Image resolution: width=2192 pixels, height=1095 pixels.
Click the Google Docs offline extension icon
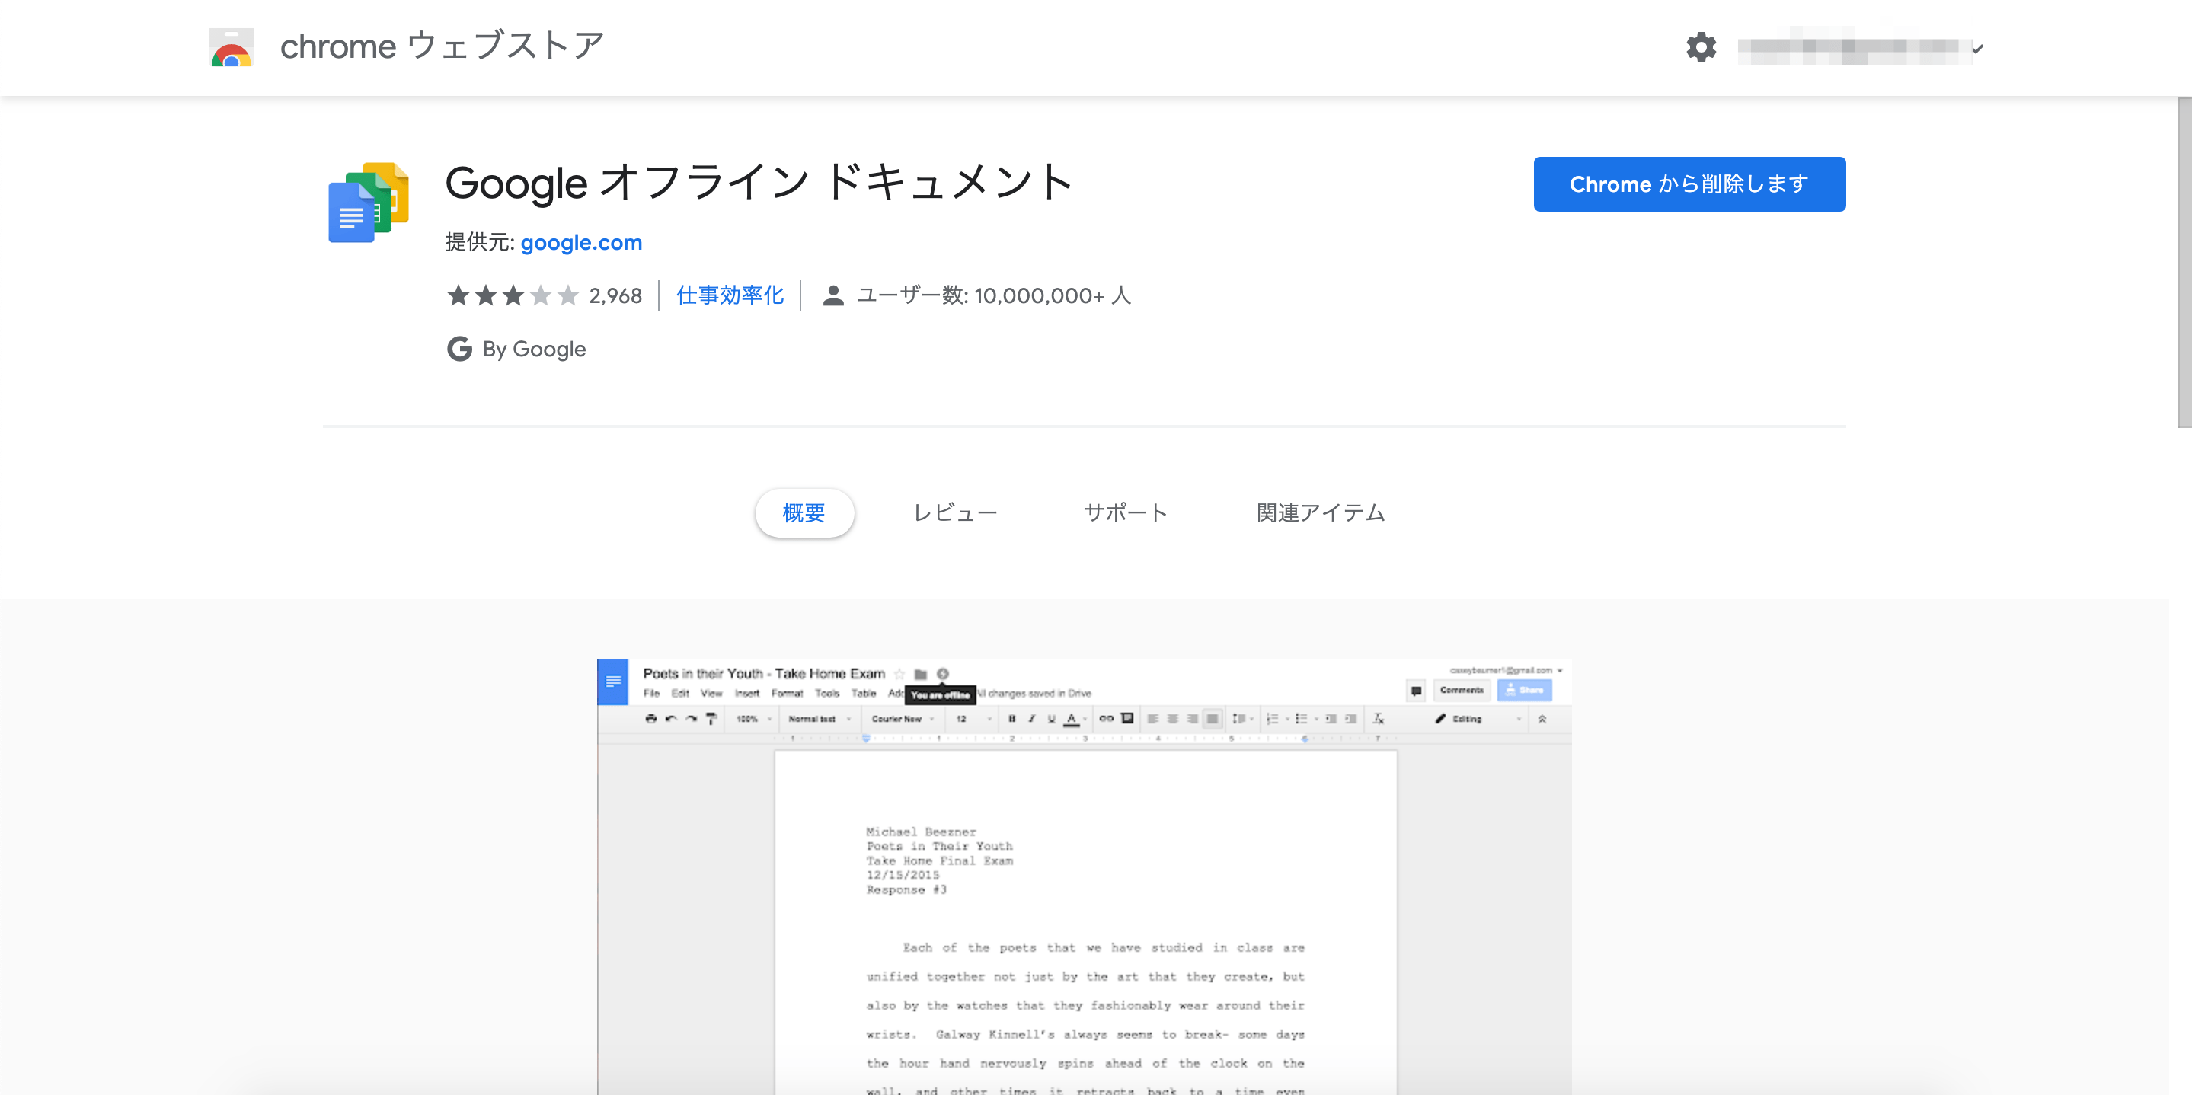click(369, 203)
